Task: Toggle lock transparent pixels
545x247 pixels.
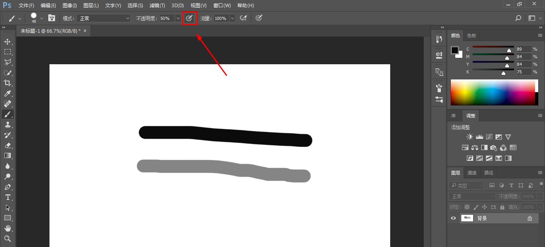Action: point(467,207)
